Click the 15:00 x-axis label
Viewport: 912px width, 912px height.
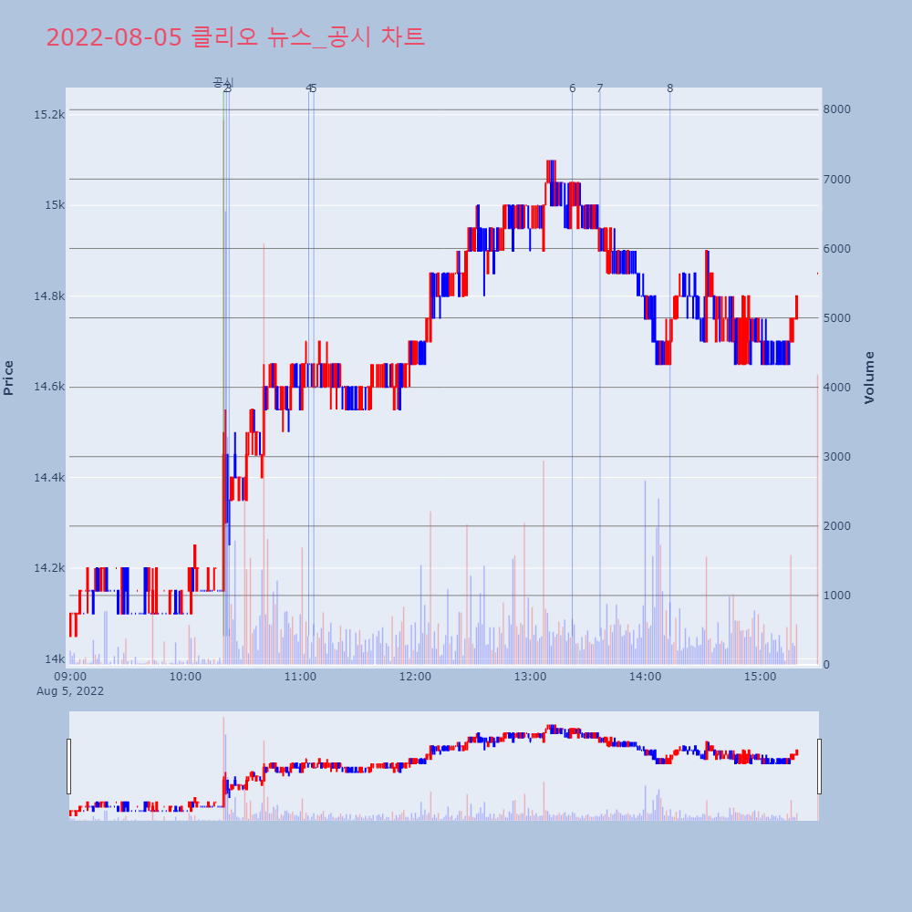[x=761, y=677]
